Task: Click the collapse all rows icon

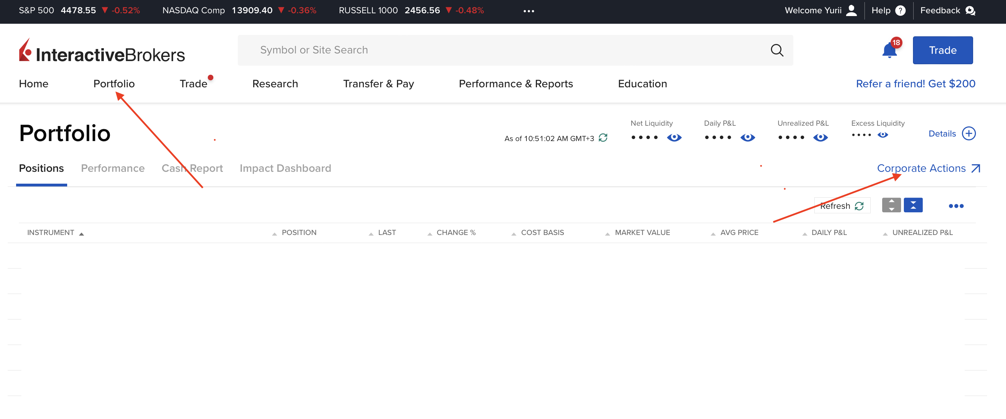Action: (x=913, y=205)
